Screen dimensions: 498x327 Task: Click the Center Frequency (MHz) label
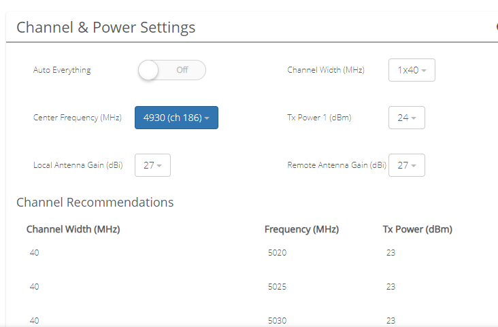[77, 118]
